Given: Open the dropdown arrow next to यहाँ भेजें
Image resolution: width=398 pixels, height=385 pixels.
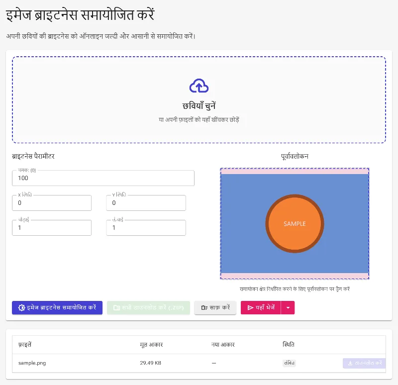Looking at the screenshot, I should tap(288, 307).
